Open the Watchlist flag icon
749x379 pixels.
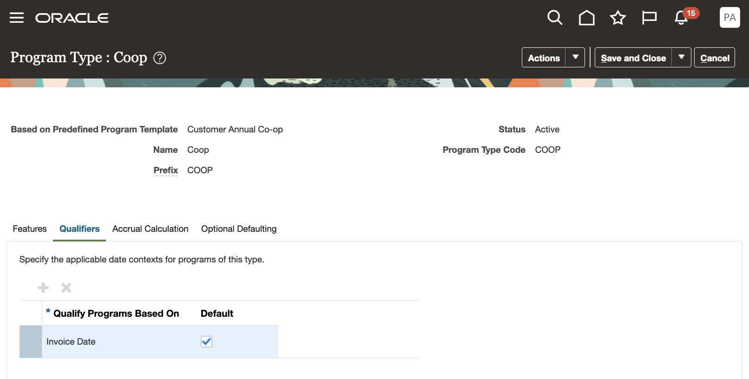[x=649, y=18]
